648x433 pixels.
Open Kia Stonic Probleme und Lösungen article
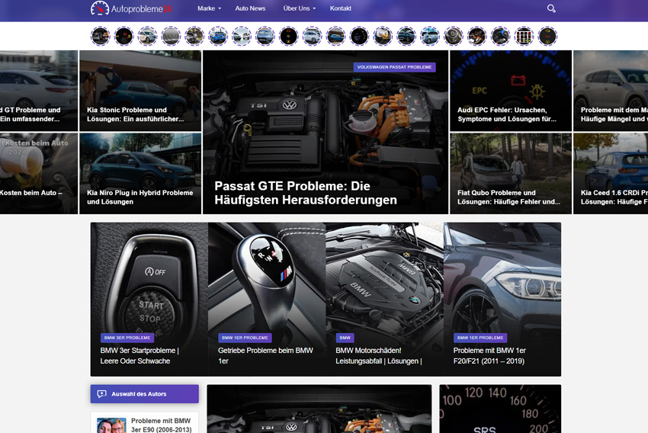click(x=140, y=91)
